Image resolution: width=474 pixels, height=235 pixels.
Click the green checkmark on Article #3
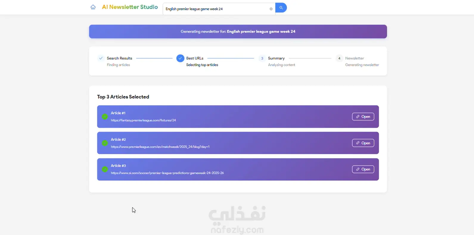(105, 169)
